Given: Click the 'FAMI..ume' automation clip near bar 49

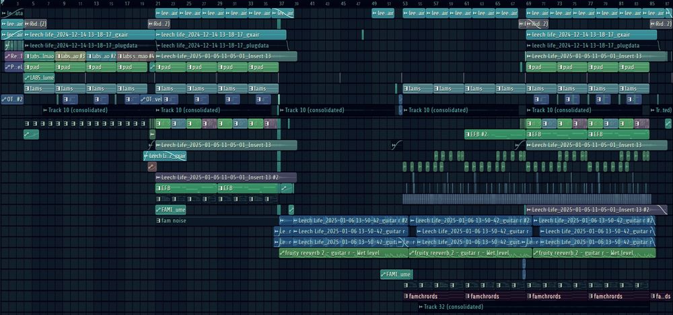Looking at the screenshot, I should click(396, 274).
